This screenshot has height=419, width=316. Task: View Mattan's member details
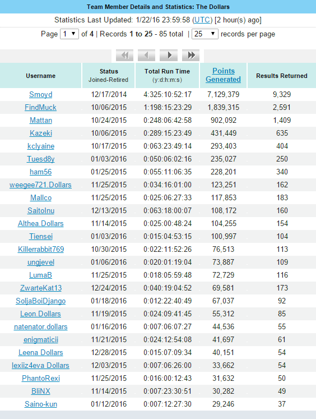pyautogui.click(x=40, y=120)
